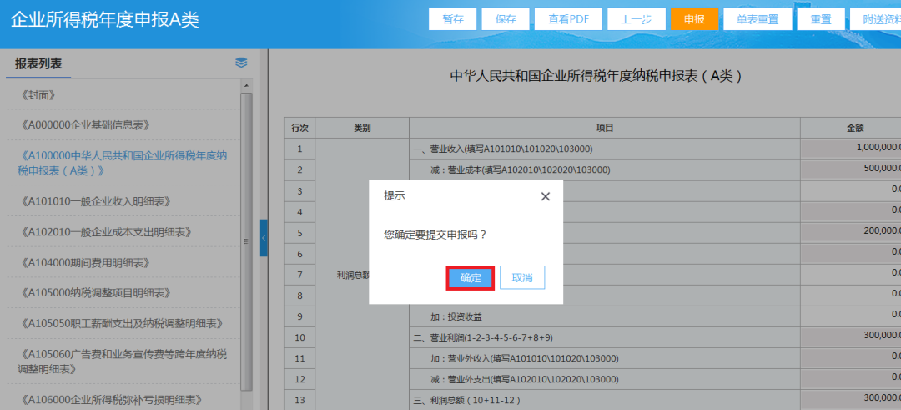This screenshot has width=901, height=410.
Task: Collapse the sidebar with the blue arrow handle
Action: point(264,237)
